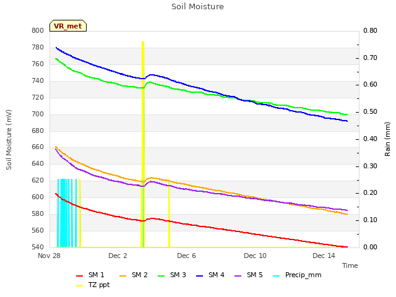
Task: Click the VR_met label tag
Action: pos(68,26)
